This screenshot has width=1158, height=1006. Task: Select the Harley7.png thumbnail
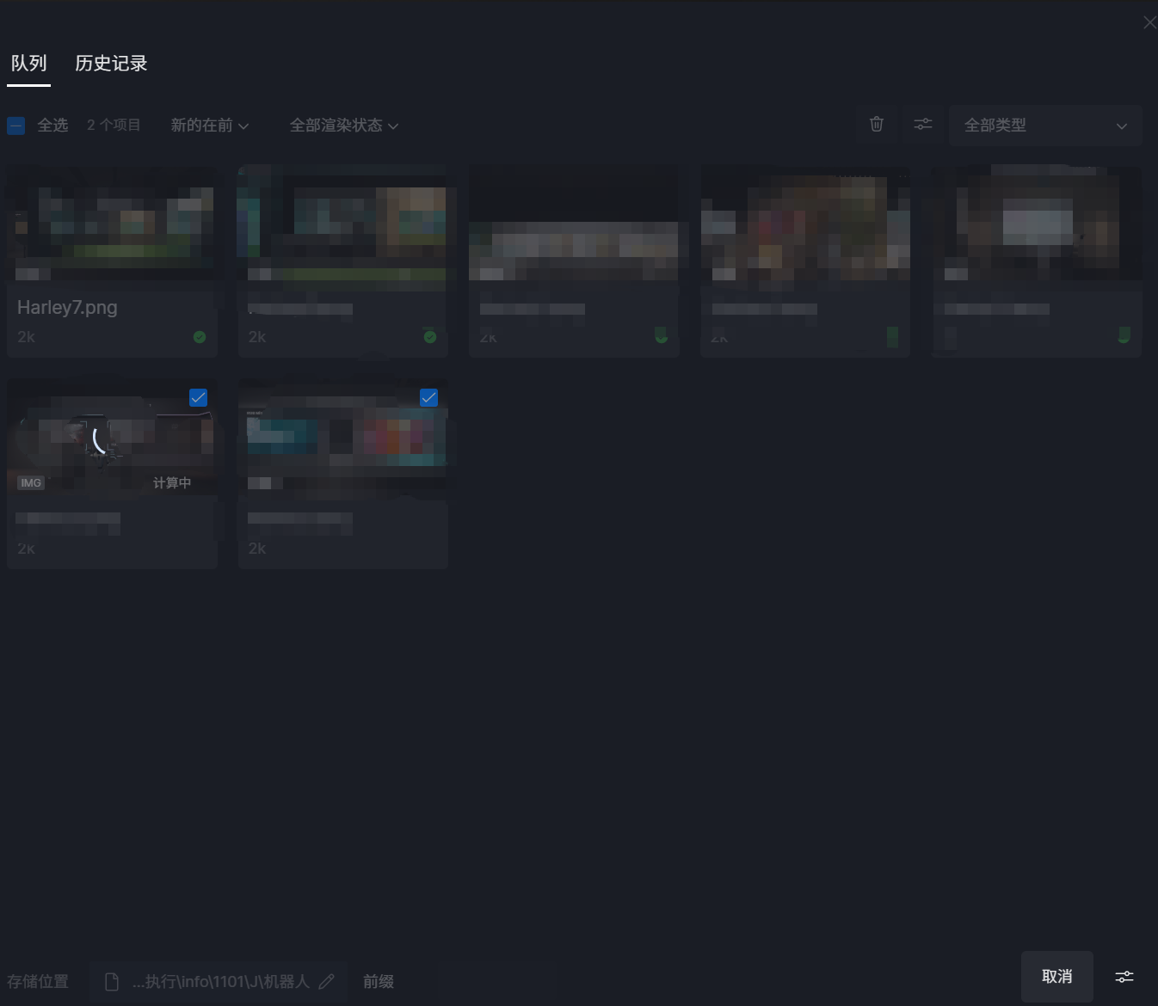tap(112, 224)
